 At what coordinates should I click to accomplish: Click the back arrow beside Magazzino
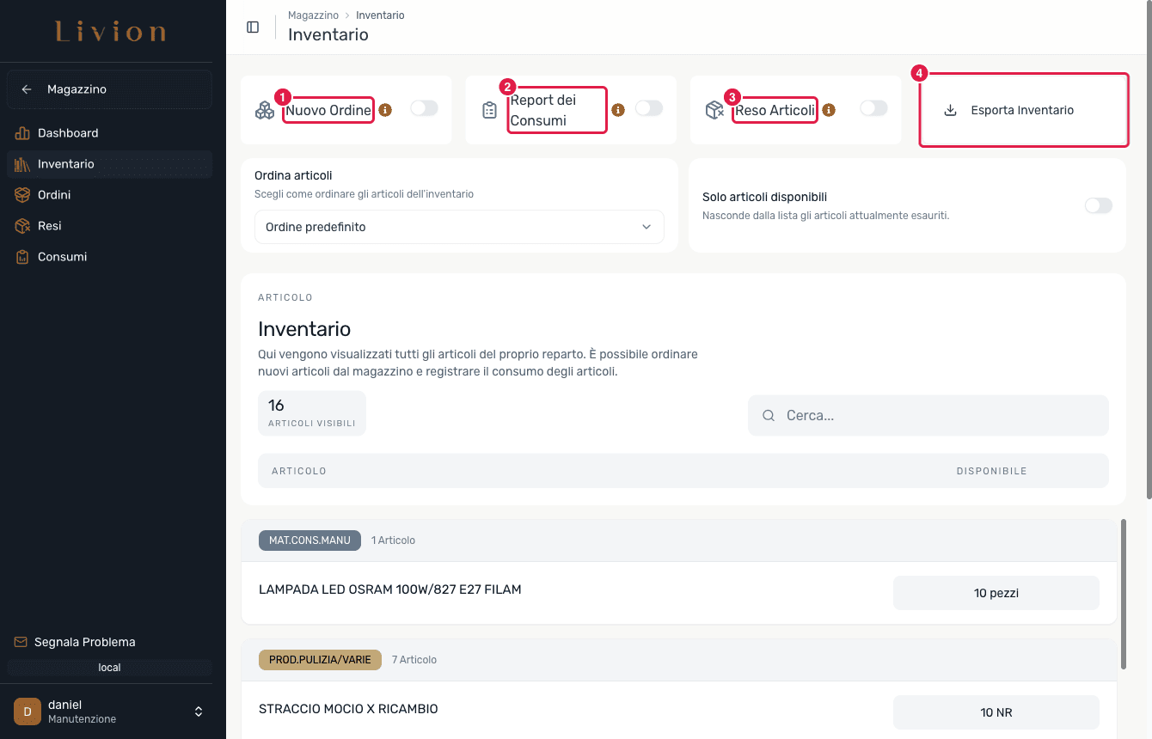pos(27,89)
